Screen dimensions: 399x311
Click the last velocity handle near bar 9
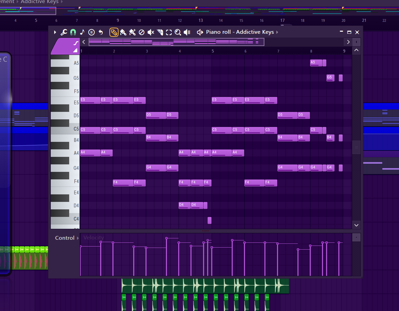click(339, 243)
